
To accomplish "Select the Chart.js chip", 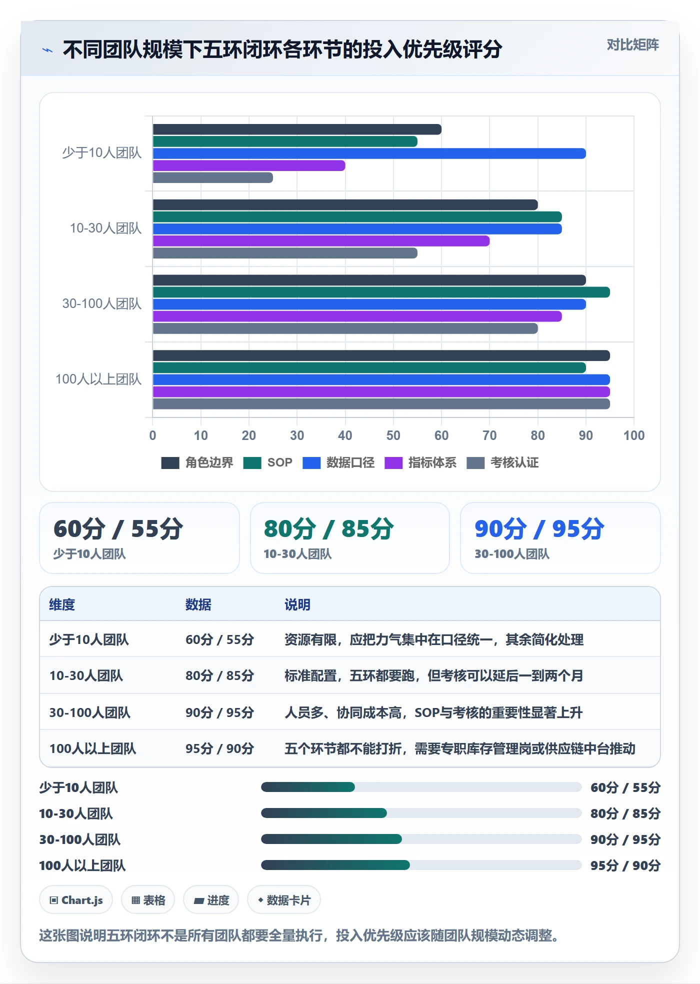I will point(76,900).
